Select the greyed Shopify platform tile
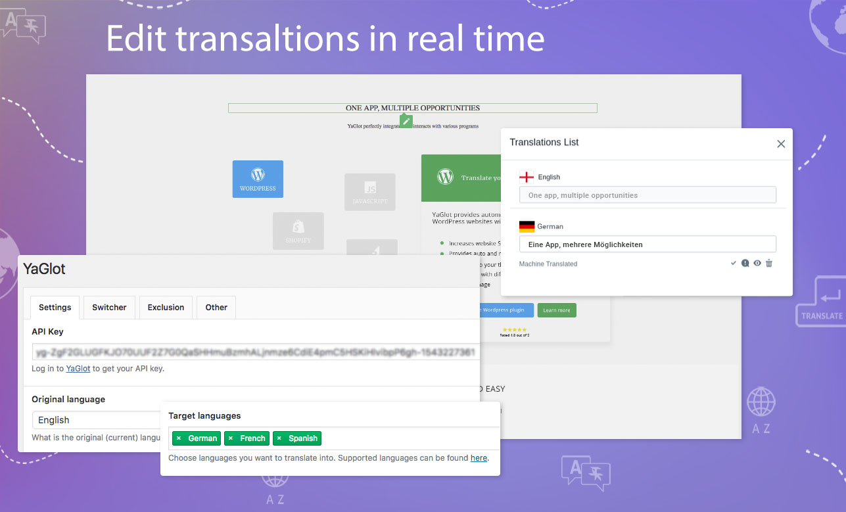 (x=298, y=231)
